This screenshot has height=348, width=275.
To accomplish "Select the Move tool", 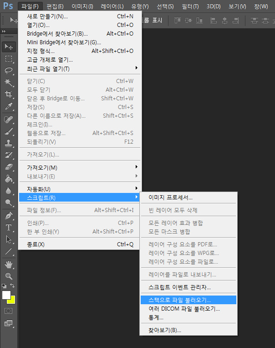I will pos(8,47).
